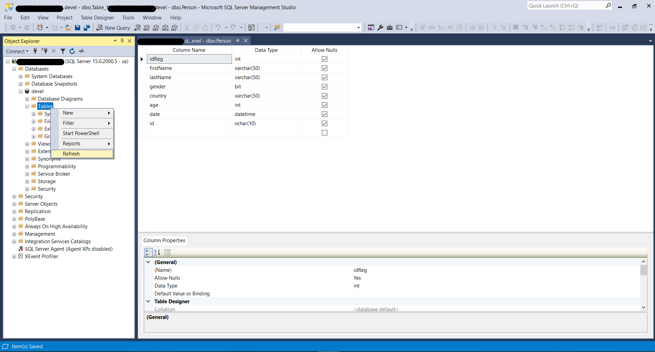The height and width of the screenshot is (352, 655).
Task: Click the Save All toolbar icon
Action: point(87,28)
